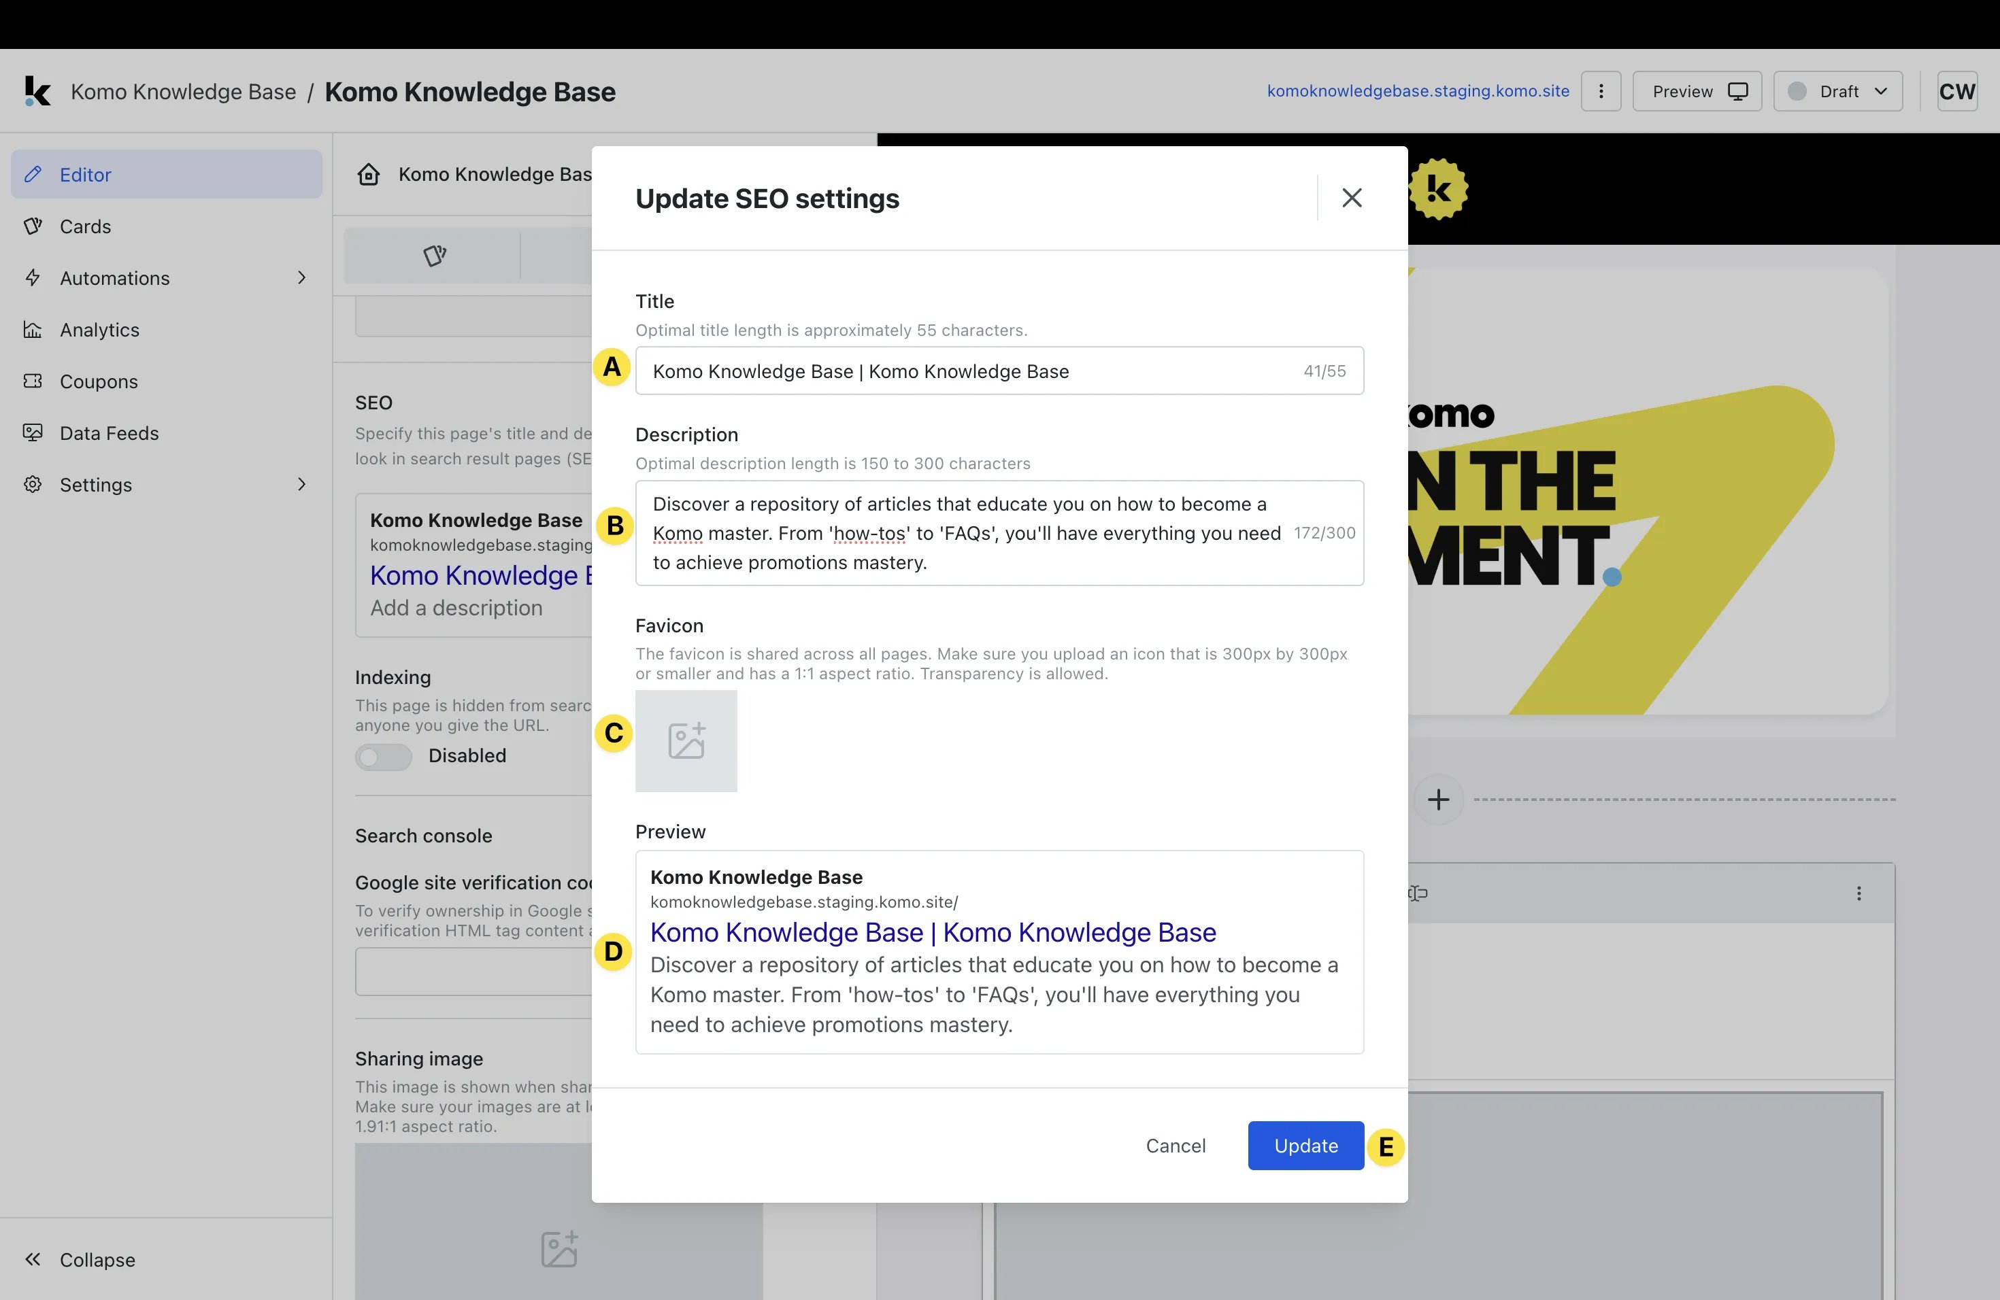Select the cards tab icon in editor panel
2000x1300 pixels.
[x=433, y=255]
